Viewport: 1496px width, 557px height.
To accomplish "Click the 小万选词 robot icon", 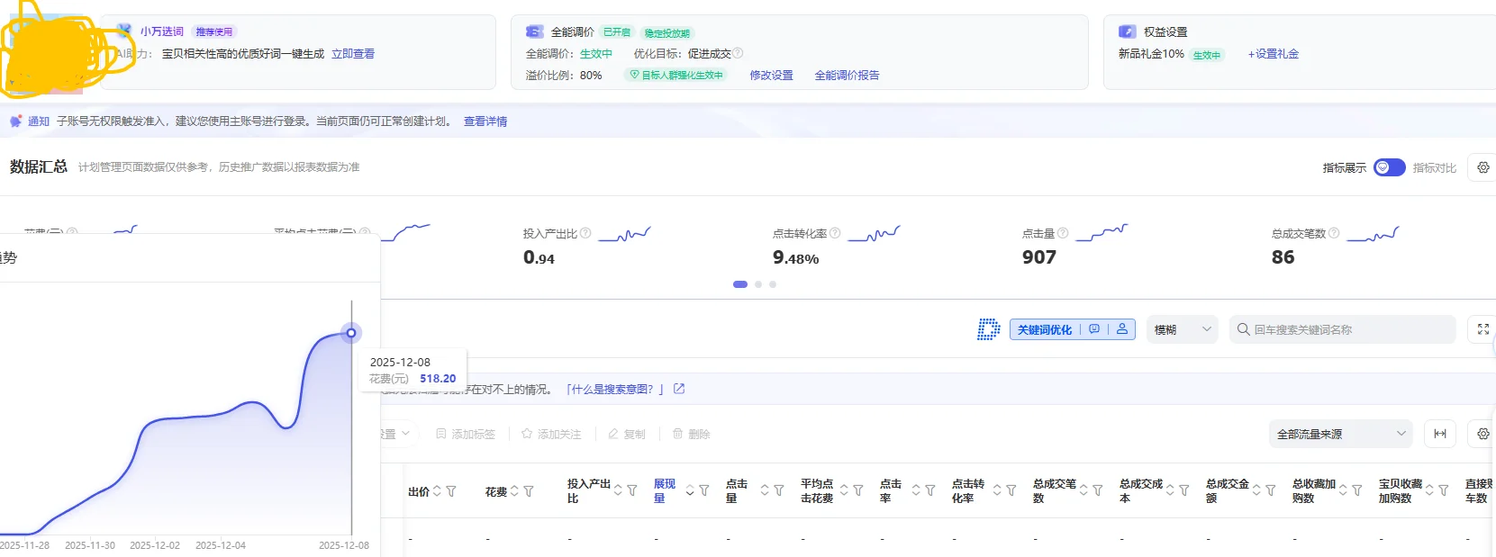I will [x=124, y=31].
